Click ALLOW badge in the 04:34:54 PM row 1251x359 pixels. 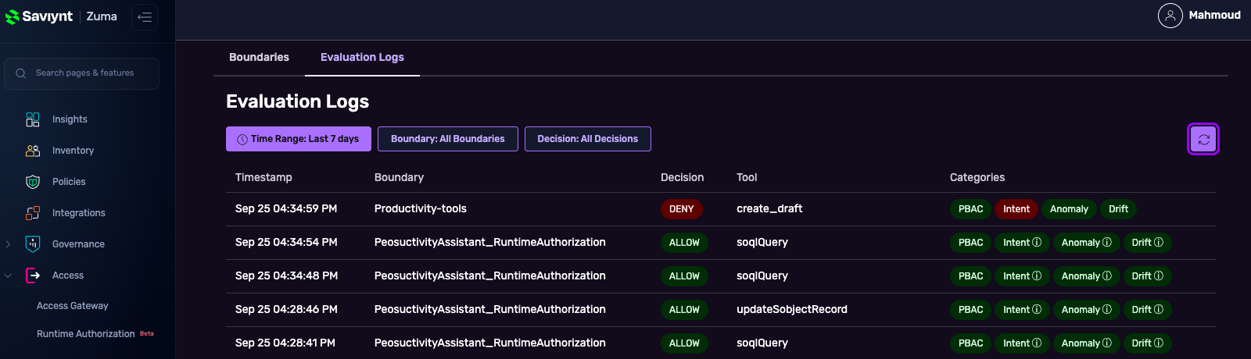coord(684,243)
